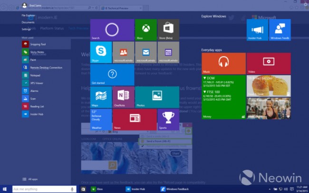Open the Get started tile
Screen dimensions: 309x193
click(x=112, y=75)
